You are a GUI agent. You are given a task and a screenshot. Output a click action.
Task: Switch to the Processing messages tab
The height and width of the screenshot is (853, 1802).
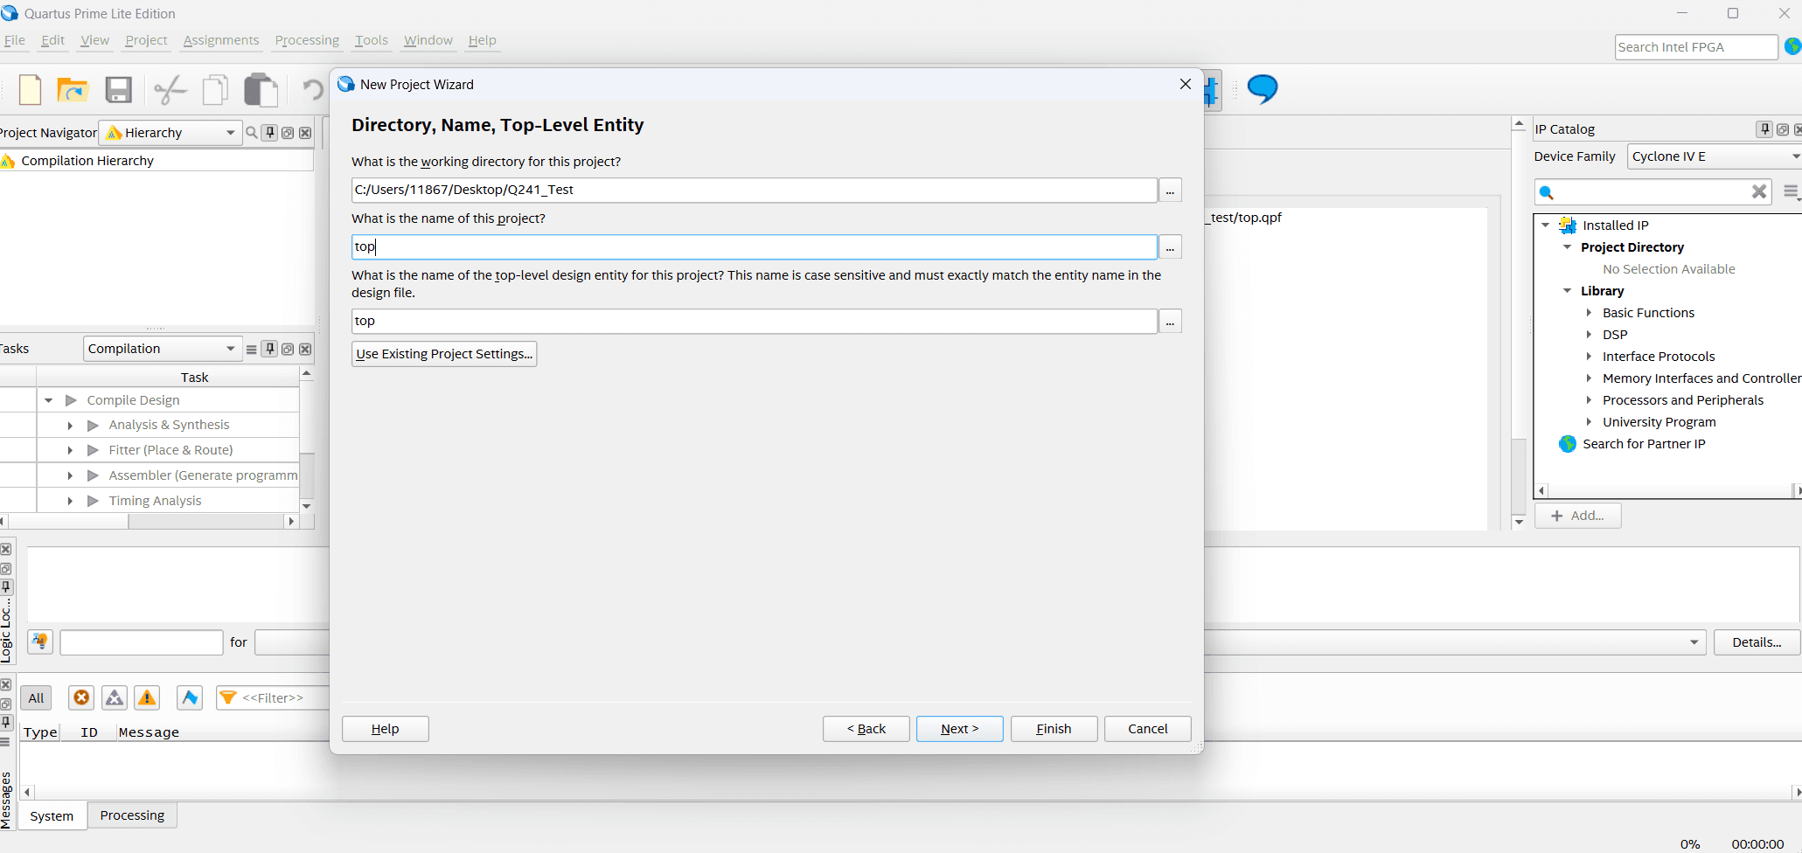(x=132, y=815)
